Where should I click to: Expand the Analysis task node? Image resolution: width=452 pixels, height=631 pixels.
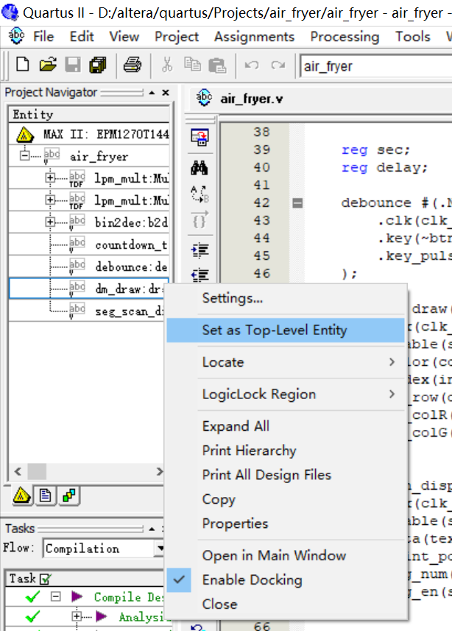pos(77,616)
